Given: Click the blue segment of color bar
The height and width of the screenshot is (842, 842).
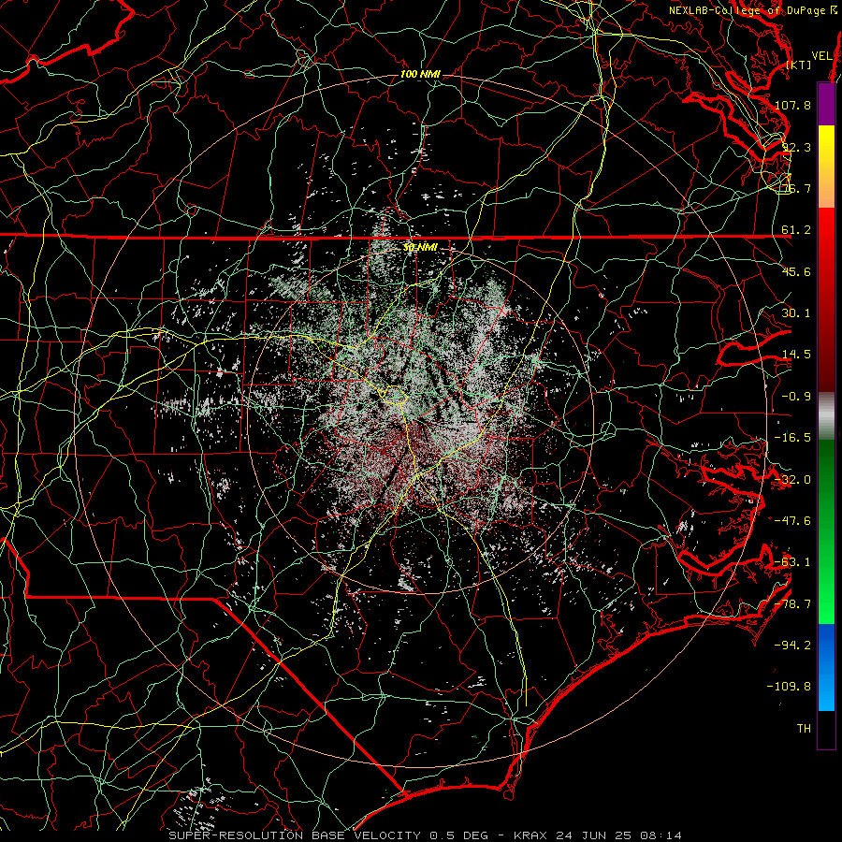Looking at the screenshot, I should click(826, 667).
